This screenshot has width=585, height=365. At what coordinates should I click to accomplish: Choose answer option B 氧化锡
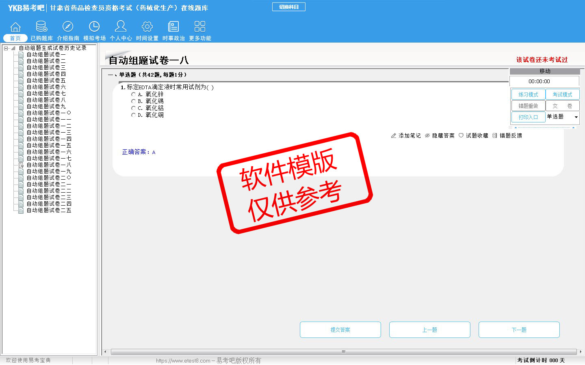(x=133, y=101)
